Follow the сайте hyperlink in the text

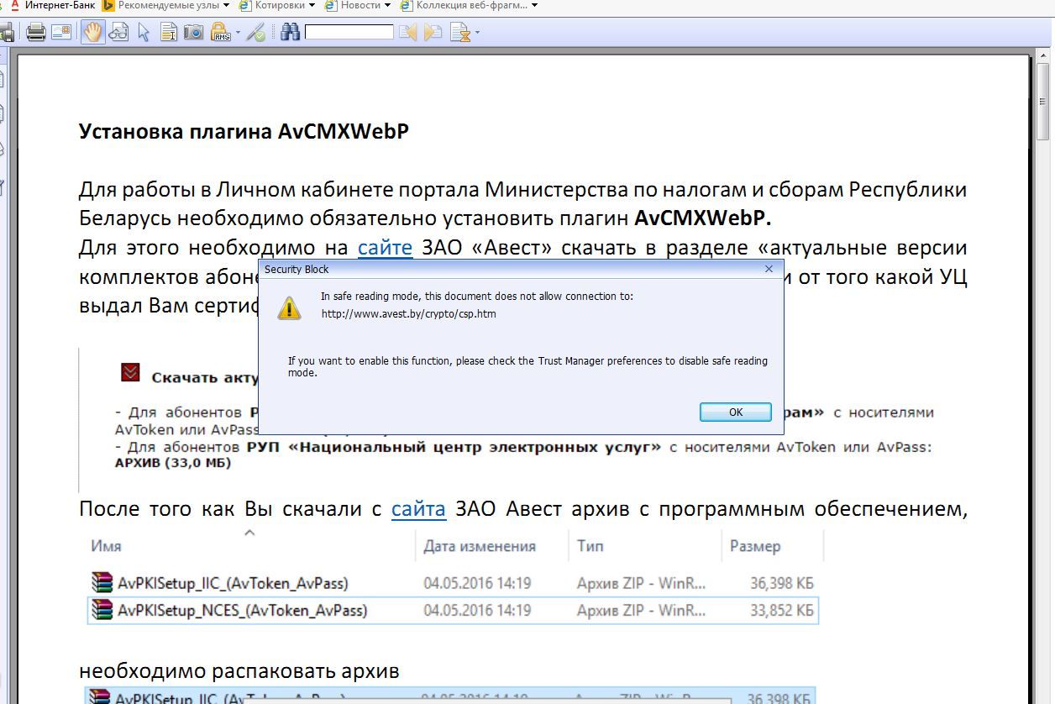pyautogui.click(x=386, y=247)
